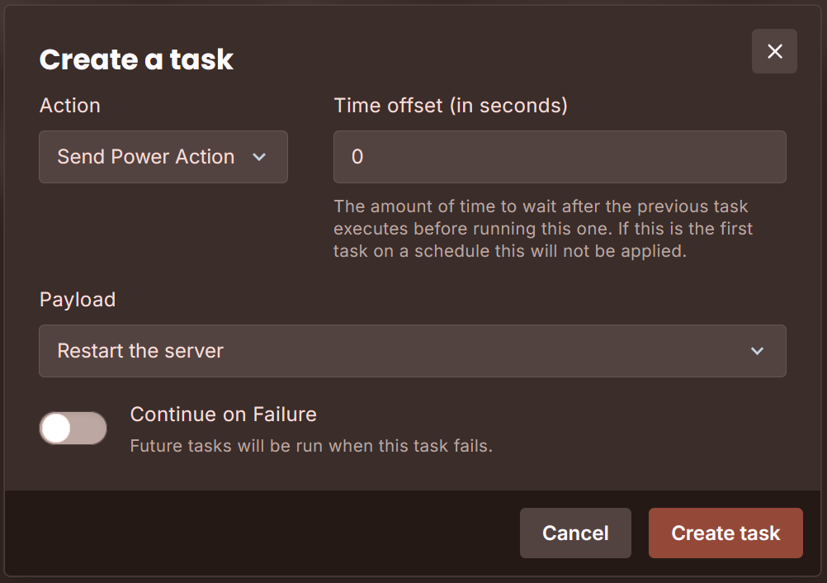Viewport: 827px width, 583px height.
Task: Select the "Send Power Action" option
Action: point(145,157)
